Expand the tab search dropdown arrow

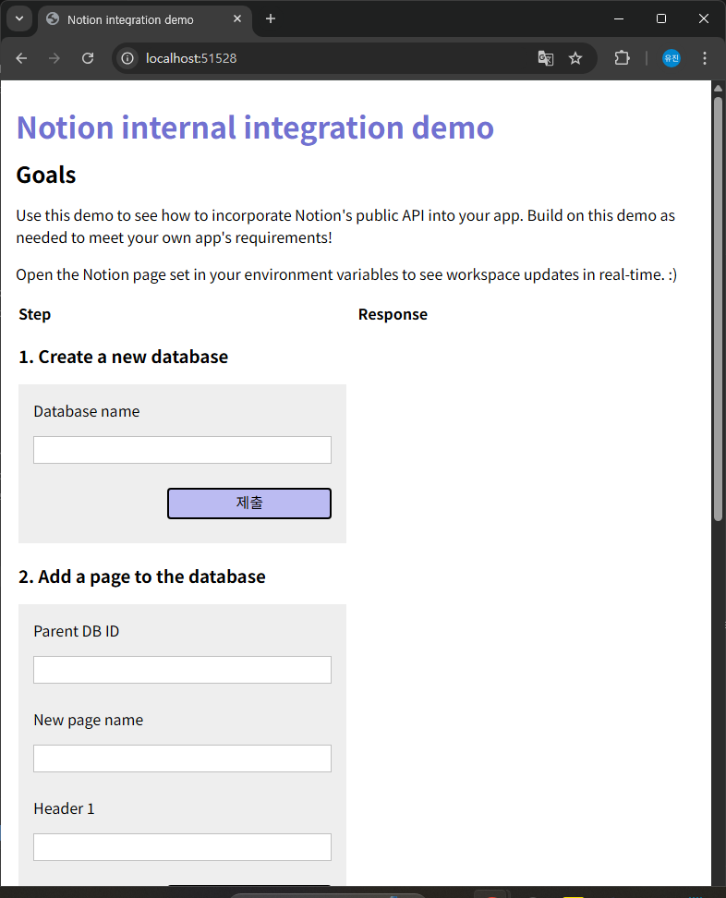[x=19, y=18]
